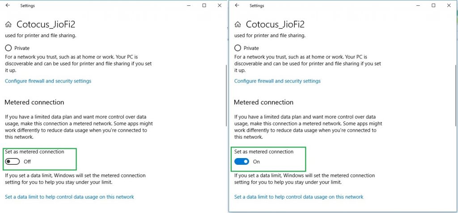The height and width of the screenshot is (213, 458).
Task: Click the back arrow in the right Settings window
Action: (x=237, y=6)
